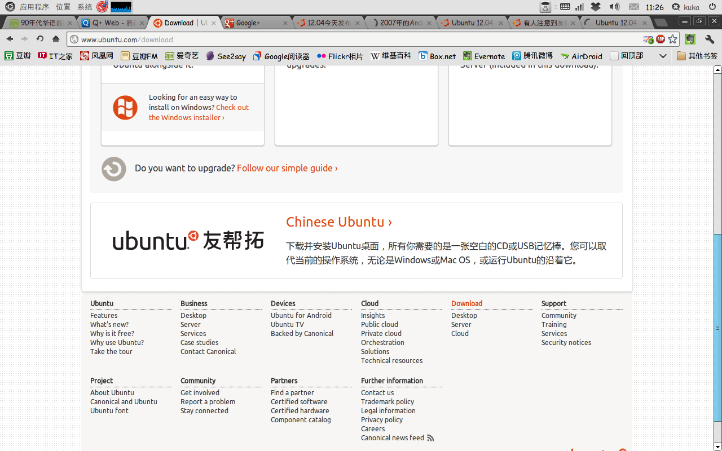The image size is (722, 451).
Task: Open the kuka user chat menu
Action: tap(686, 7)
